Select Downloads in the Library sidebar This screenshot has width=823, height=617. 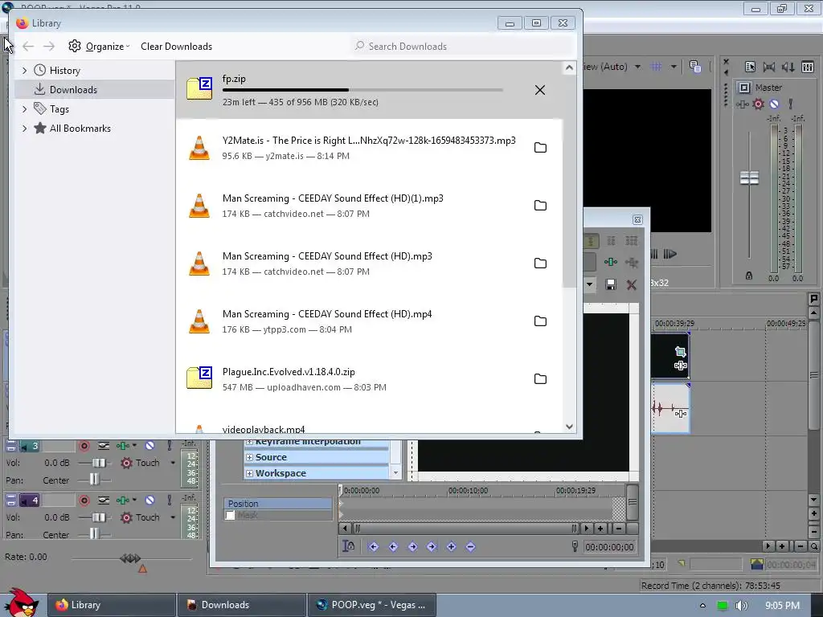(95, 90)
